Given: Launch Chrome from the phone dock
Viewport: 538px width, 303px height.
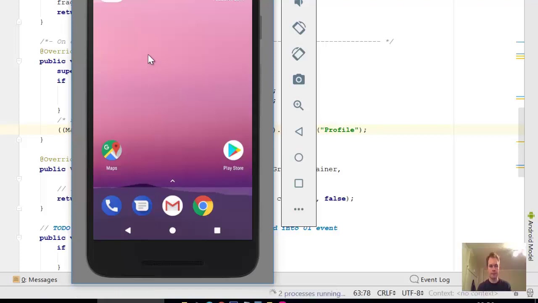Looking at the screenshot, I should (x=203, y=206).
